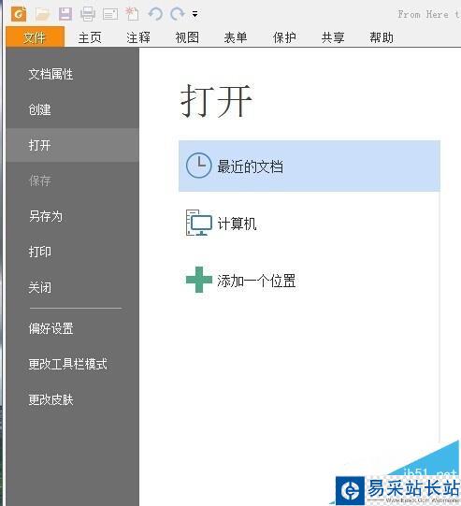The height and width of the screenshot is (506, 461).
Task: Open the 帮助 tab
Action: coord(382,37)
